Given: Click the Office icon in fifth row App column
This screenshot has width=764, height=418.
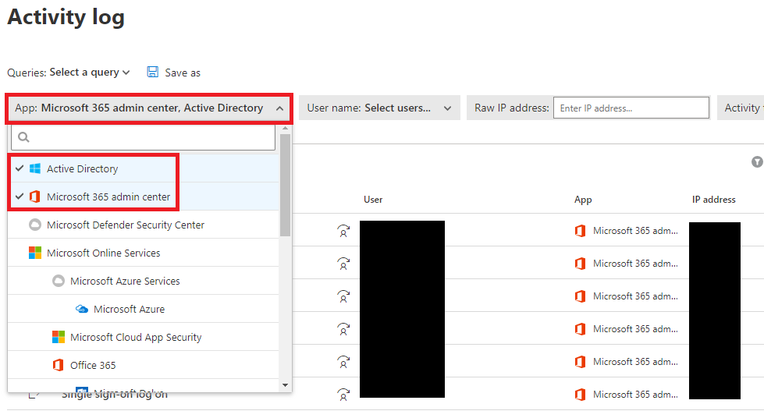Looking at the screenshot, I should click(580, 362).
